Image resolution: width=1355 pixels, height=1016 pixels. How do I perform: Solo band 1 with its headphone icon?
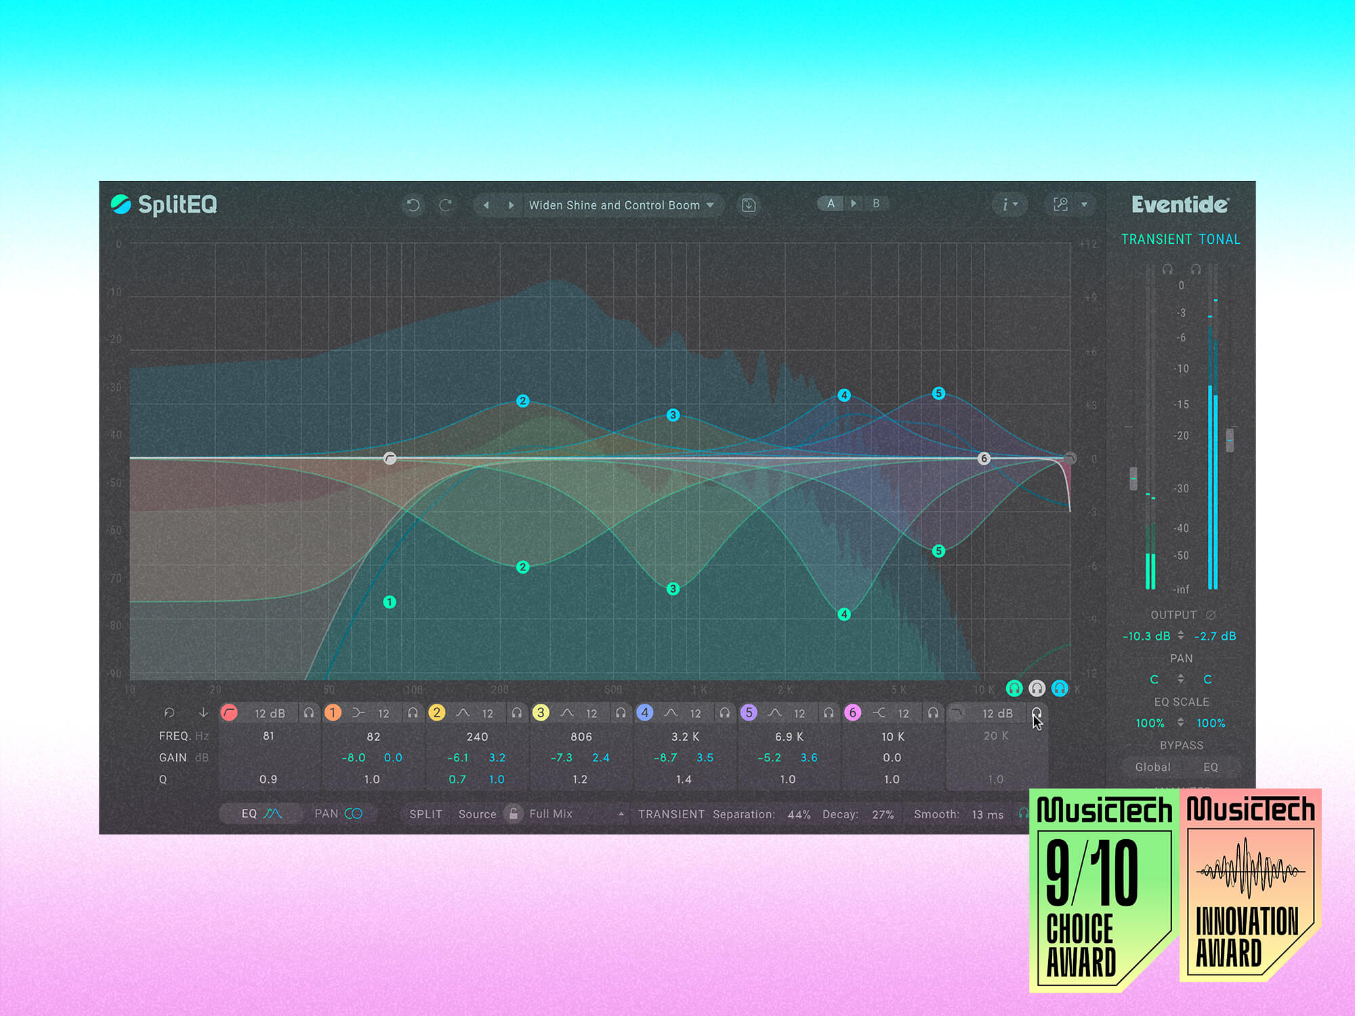[x=413, y=713]
